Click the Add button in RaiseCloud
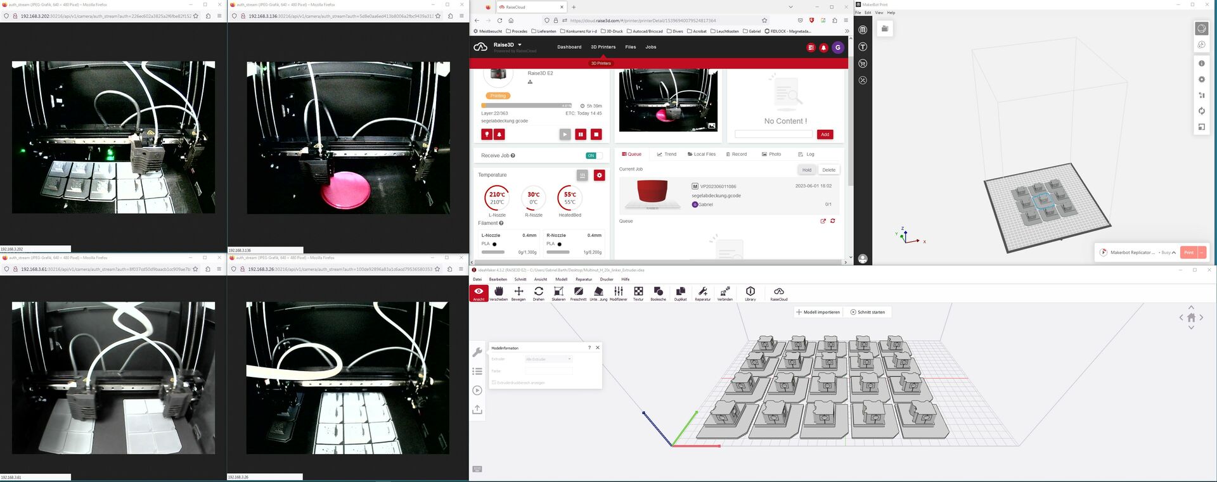The image size is (1217, 482). [x=825, y=134]
